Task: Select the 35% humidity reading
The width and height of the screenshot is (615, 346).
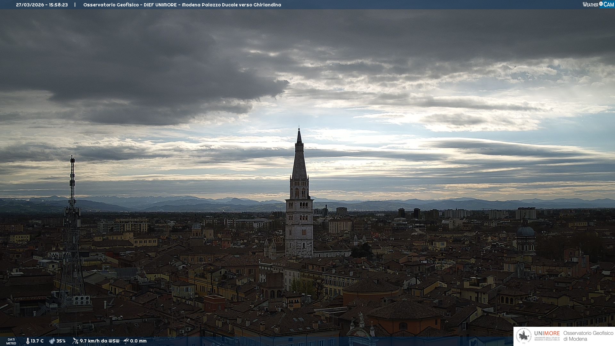Action: [x=61, y=341]
